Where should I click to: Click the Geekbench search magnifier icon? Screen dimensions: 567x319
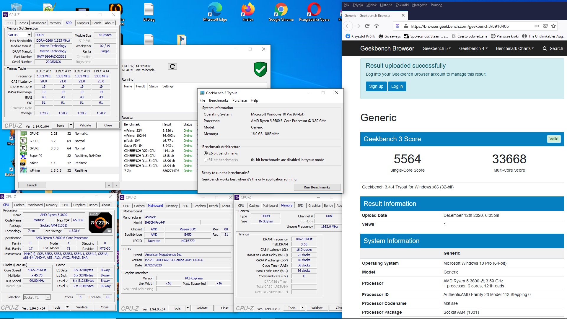(545, 48)
